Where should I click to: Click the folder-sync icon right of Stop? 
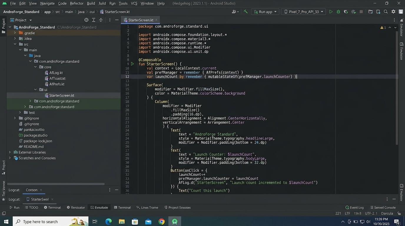370,12
